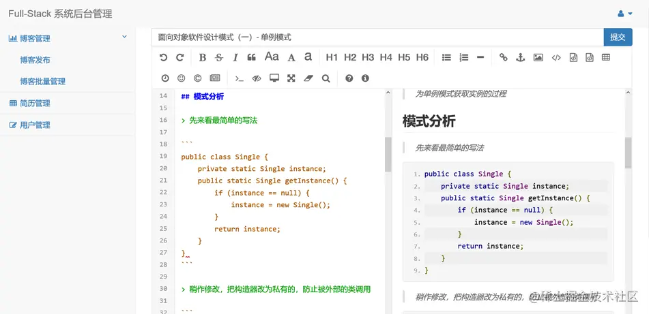Click the redo arrow in the editor toolbar
The width and height of the screenshot is (649, 314).
(x=179, y=57)
